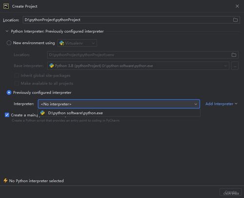
Task: Click the Create button
Action: [x=230, y=192]
